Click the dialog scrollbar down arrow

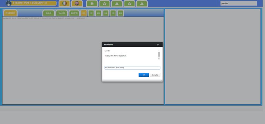159,59
